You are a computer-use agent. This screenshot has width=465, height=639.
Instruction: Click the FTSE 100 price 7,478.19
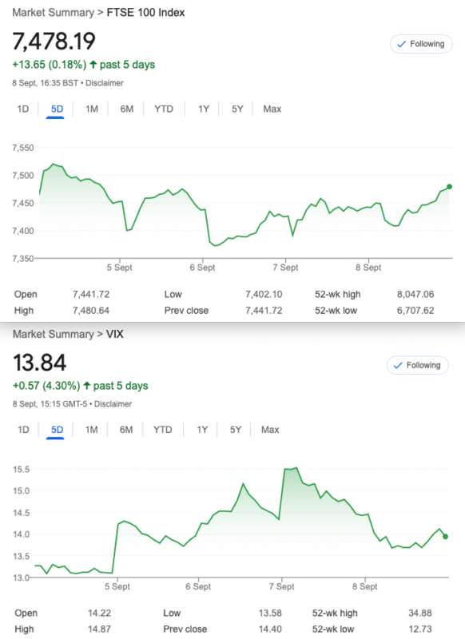coord(54,42)
